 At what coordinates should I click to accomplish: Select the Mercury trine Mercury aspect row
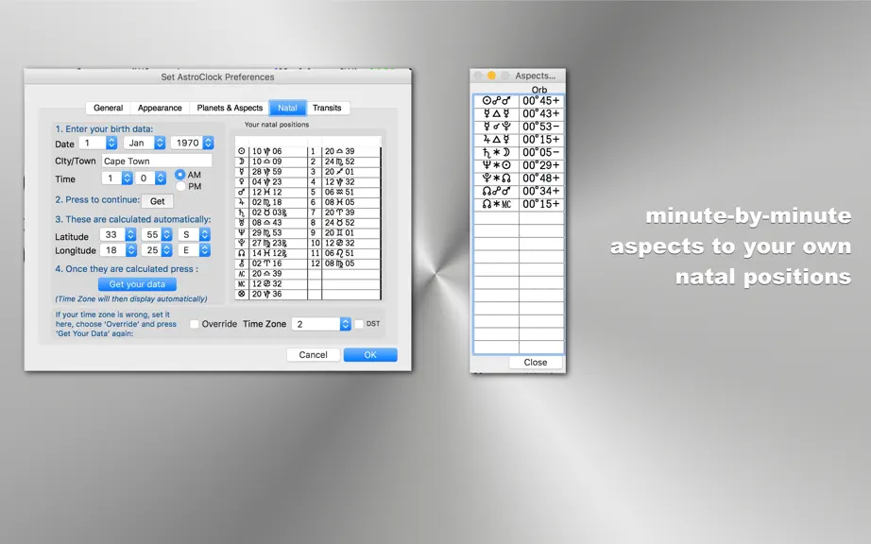519,113
